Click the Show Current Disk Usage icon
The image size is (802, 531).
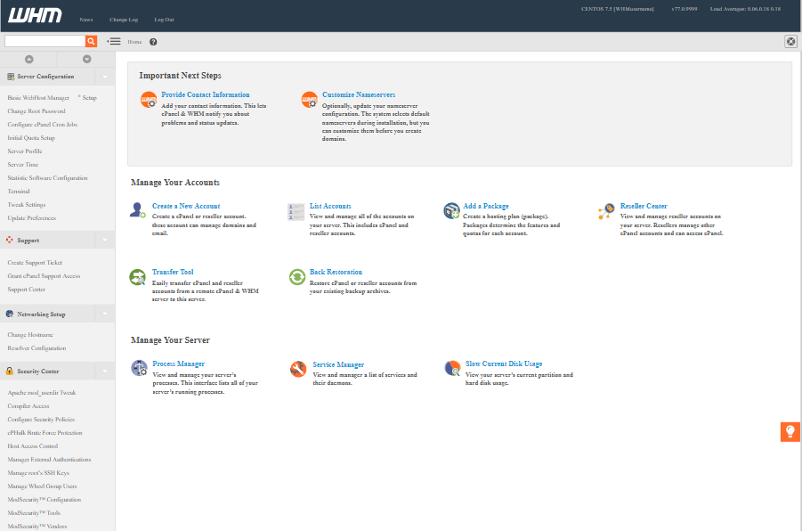click(x=452, y=368)
